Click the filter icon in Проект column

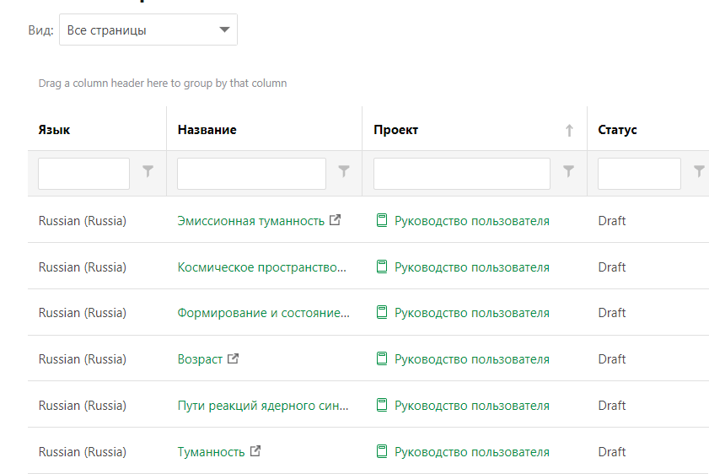[569, 172]
